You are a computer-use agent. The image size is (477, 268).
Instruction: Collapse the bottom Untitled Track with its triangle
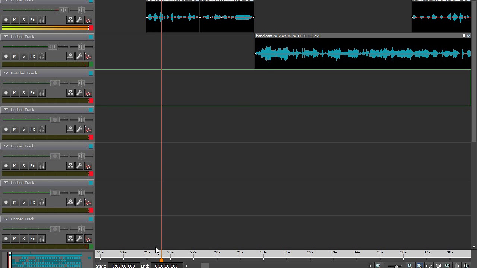6,219
